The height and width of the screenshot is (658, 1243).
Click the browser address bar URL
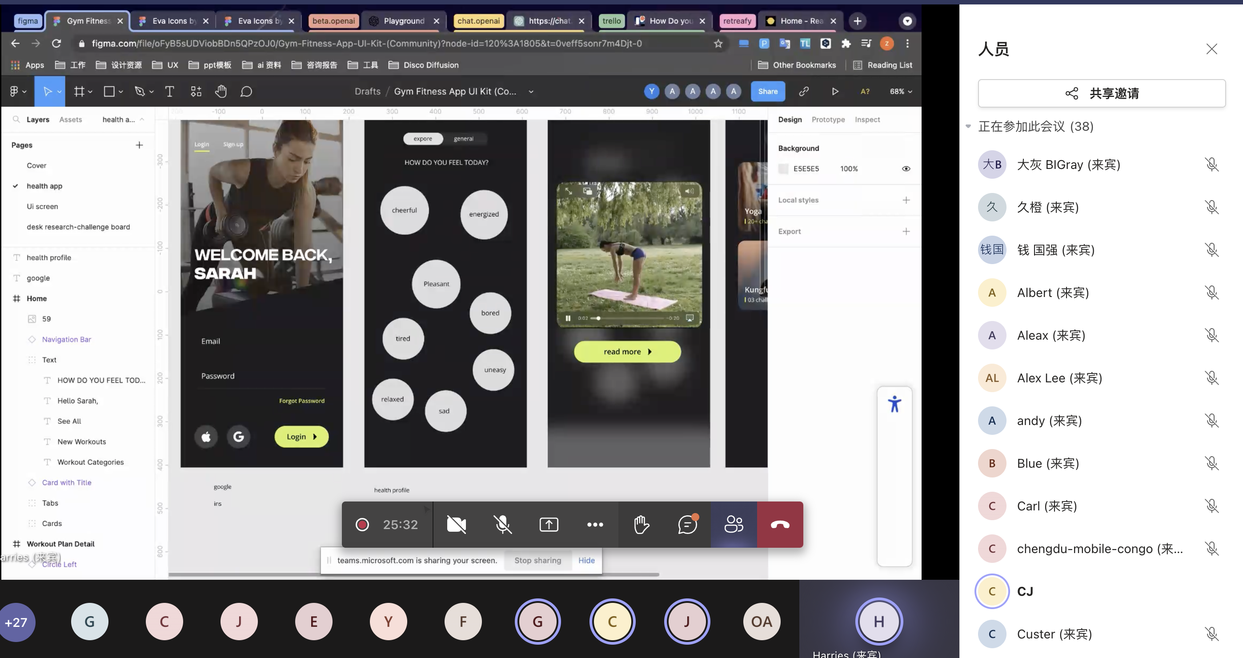click(x=367, y=44)
